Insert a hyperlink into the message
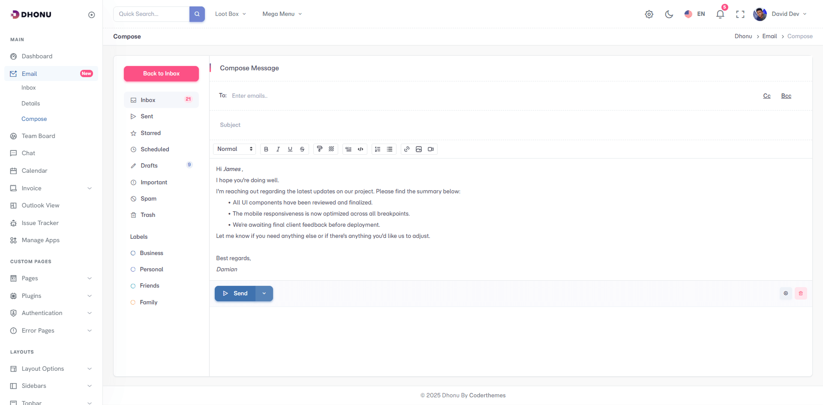This screenshot has height=405, width=823. [407, 149]
